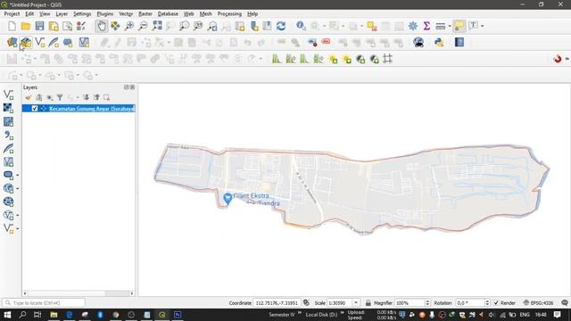Toggle visibility of Kecamatan Gunung Anyar layer

tap(35, 109)
